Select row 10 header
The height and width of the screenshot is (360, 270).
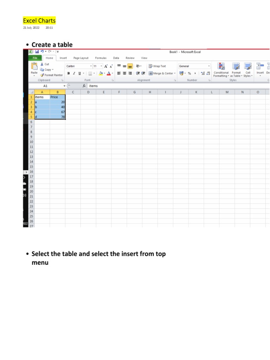31,142
